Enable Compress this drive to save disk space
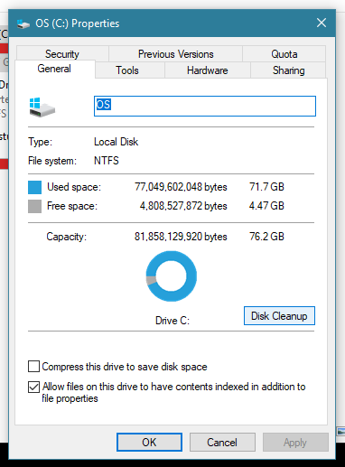This screenshot has height=467, width=345. tap(33, 367)
